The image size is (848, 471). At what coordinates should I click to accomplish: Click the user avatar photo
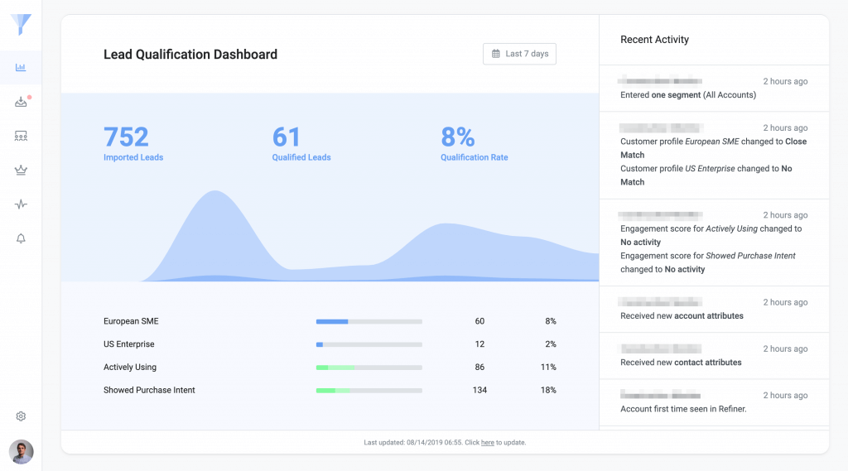tap(21, 451)
